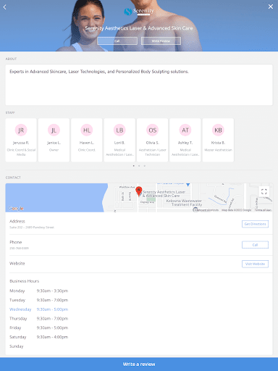Go to third staff carousel page dot

144,166
